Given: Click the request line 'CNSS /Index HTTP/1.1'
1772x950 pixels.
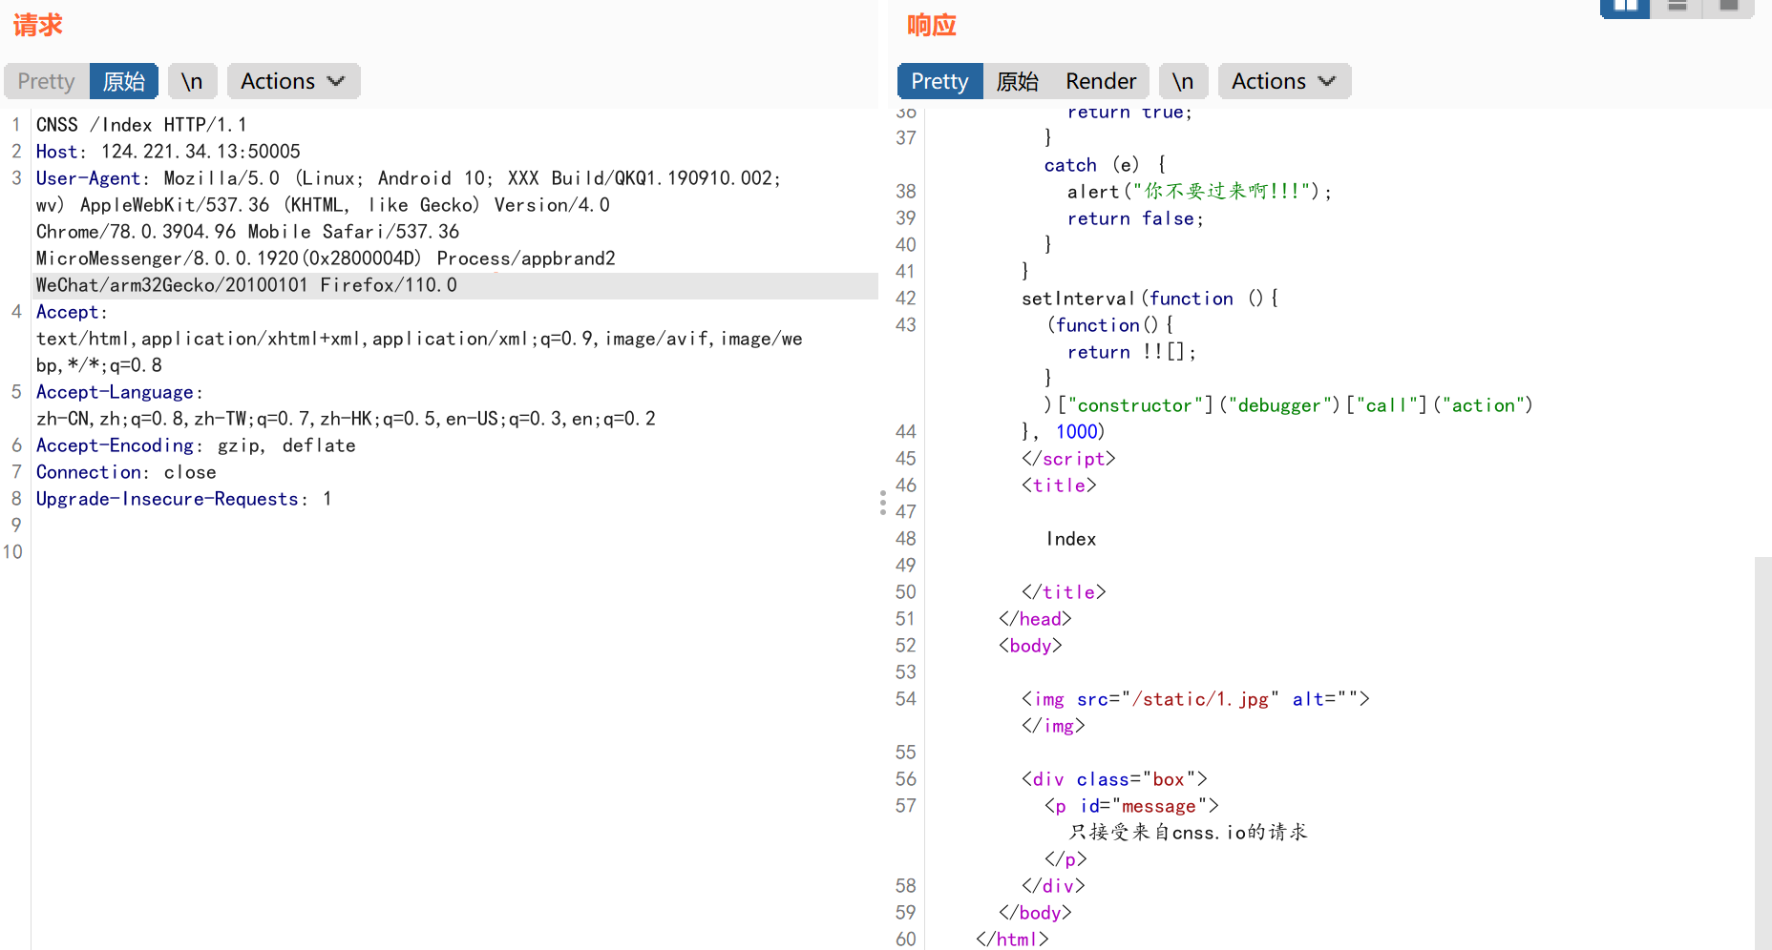Looking at the screenshot, I should 141,125.
